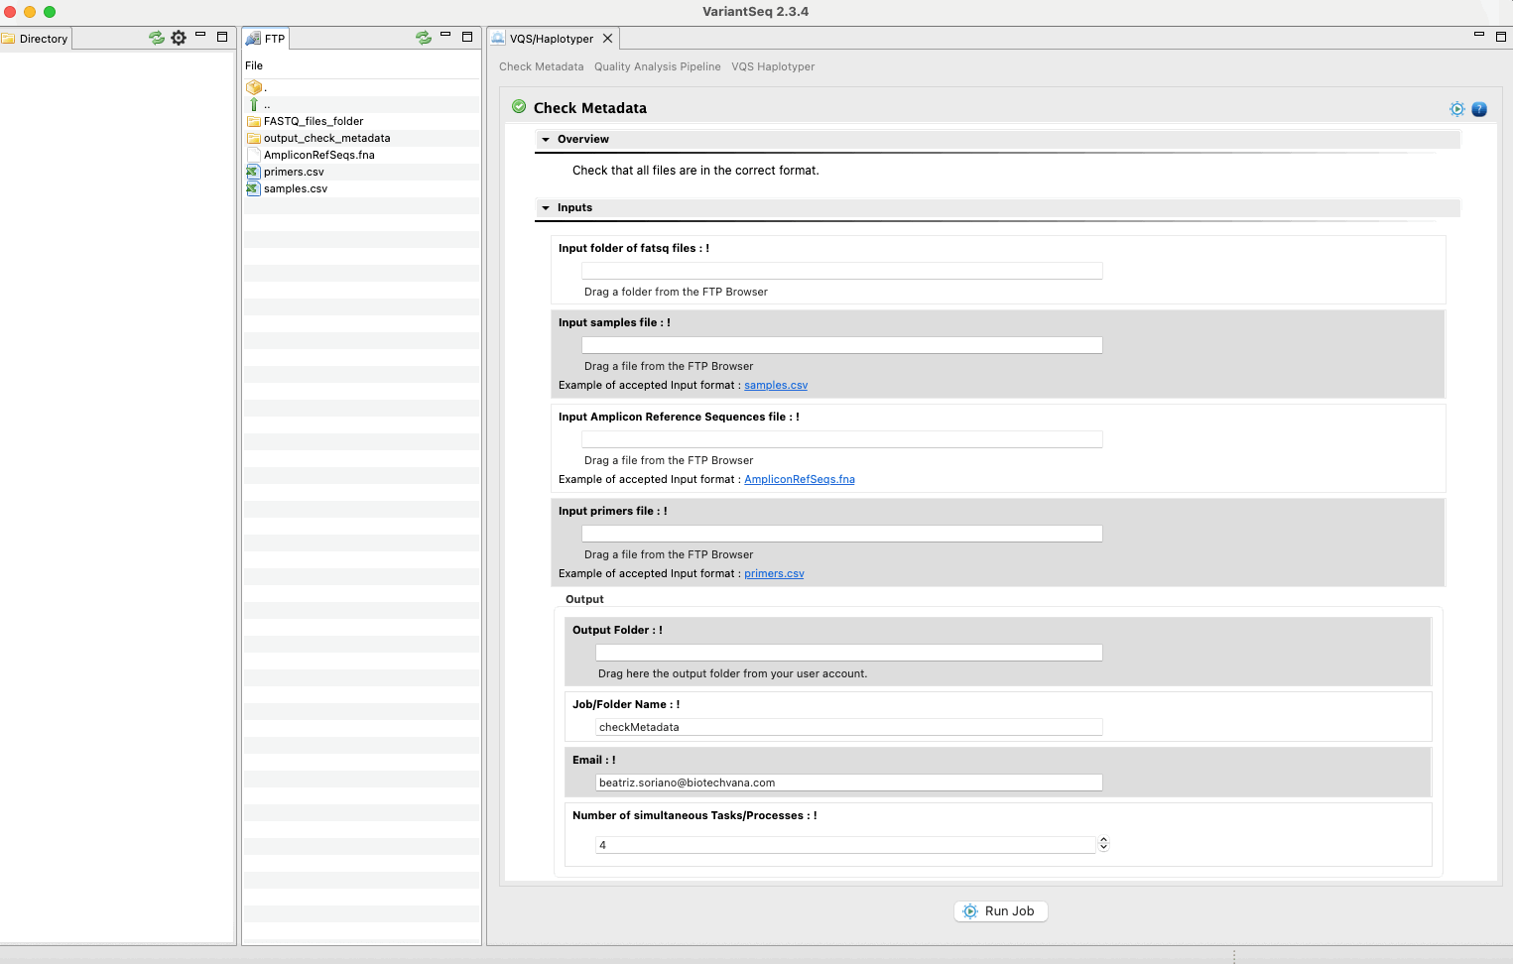This screenshot has width=1513, height=964.
Task: Collapse the Inputs section
Action: click(x=546, y=208)
